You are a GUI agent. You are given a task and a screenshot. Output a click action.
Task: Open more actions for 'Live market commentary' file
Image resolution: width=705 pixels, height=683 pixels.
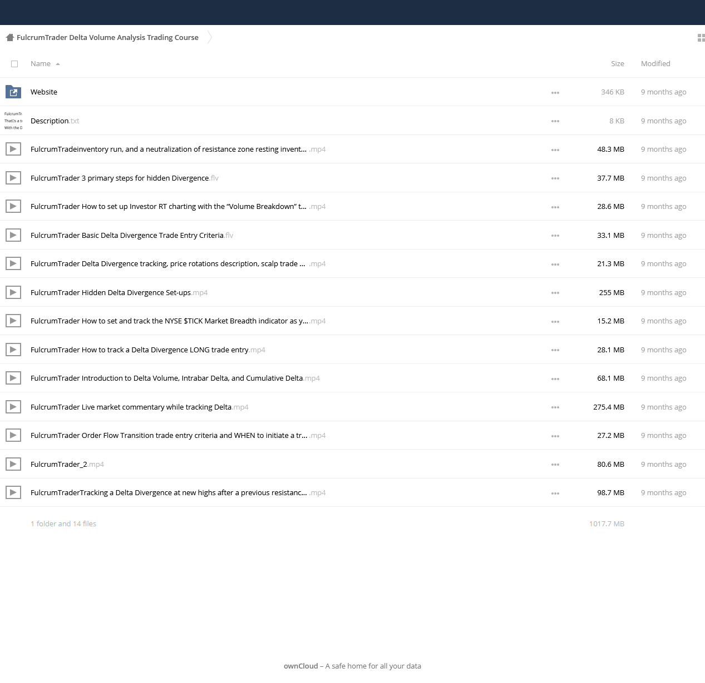point(555,407)
